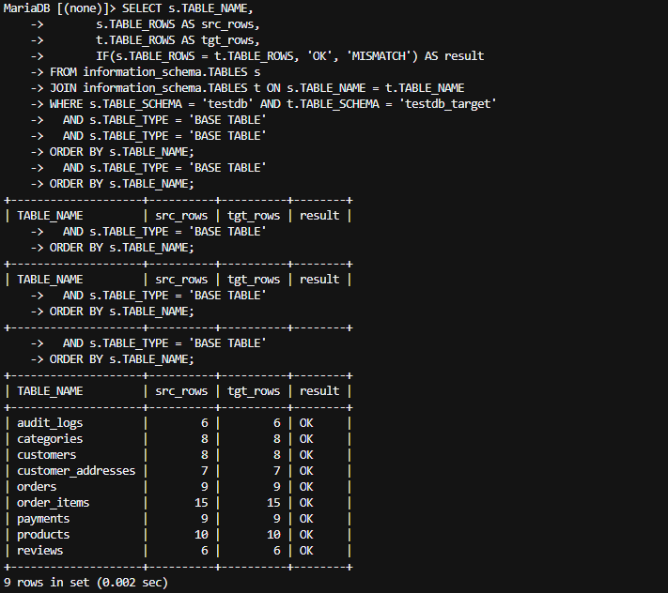Click the 'testdb_target' string in WHERE clause
Image resolution: width=668 pixels, height=593 pixels.
[448, 104]
